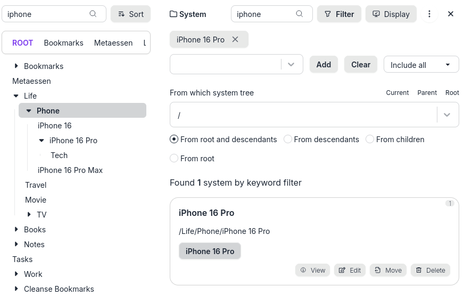This screenshot has width=464, height=296.
Task: Remove the iPhone 16 Pro filter chip
Action: (x=236, y=40)
